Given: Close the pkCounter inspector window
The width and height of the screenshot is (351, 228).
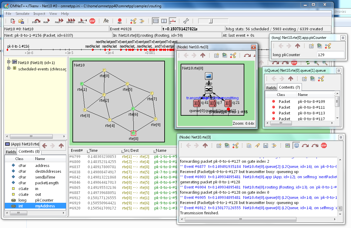Looking at the screenshot, I should [x=343, y=38].
